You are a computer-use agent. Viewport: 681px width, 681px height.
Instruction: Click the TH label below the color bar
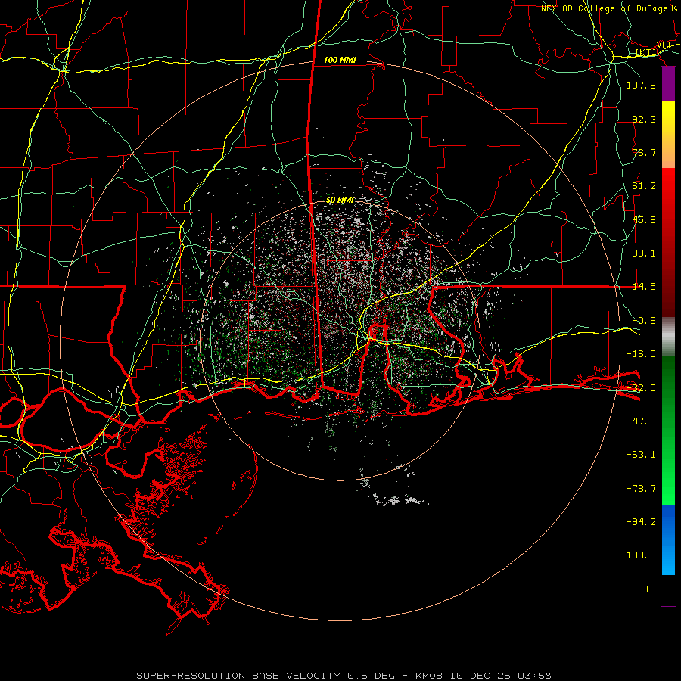tap(650, 589)
